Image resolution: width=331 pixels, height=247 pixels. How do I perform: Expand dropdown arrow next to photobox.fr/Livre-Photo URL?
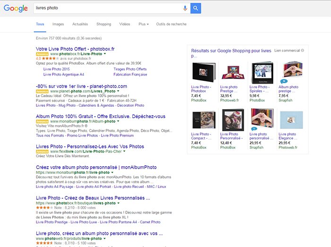[105, 54]
